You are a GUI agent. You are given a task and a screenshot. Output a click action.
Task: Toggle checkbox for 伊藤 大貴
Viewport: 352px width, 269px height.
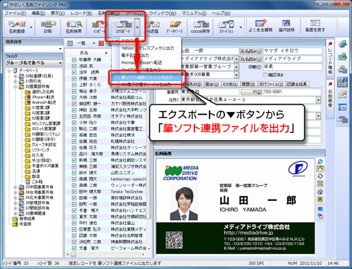[74, 78]
